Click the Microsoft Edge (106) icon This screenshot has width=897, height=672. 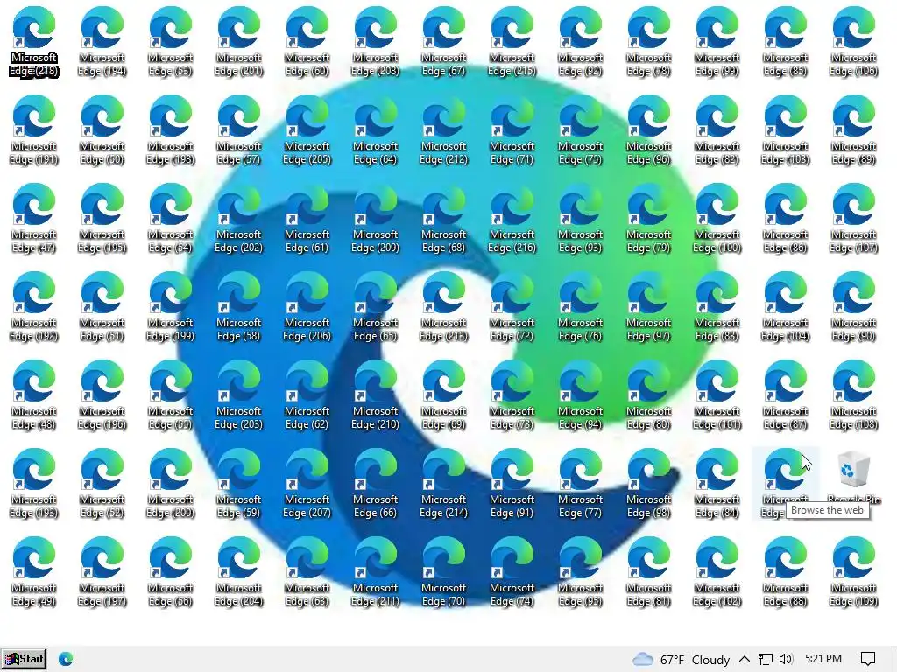[853, 42]
